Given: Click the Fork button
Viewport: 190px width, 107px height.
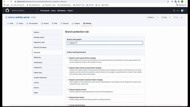Looking at the screenshot, I should (x=176, y=17).
